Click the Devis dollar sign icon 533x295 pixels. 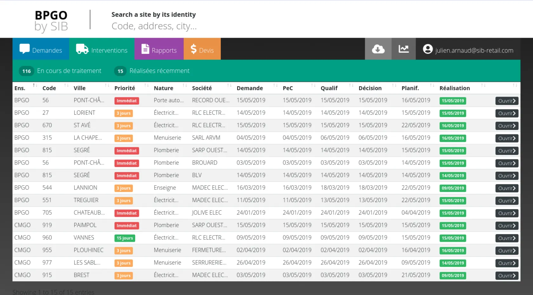coord(193,49)
